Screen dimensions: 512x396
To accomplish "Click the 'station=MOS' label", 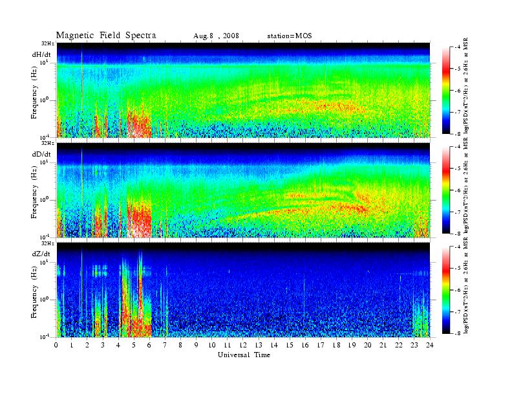I will pos(290,36).
